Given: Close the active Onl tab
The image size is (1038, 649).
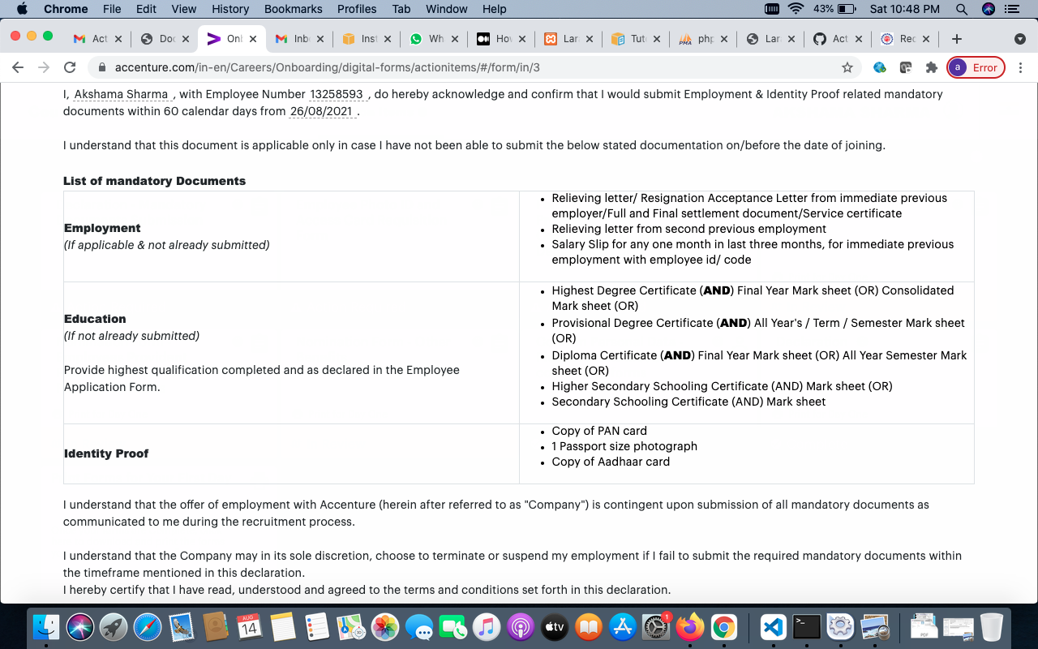Looking at the screenshot, I should point(252,39).
